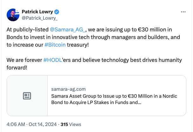Open the @Samara_AG_ mention
The height and width of the screenshot is (132, 193).
(68, 30)
